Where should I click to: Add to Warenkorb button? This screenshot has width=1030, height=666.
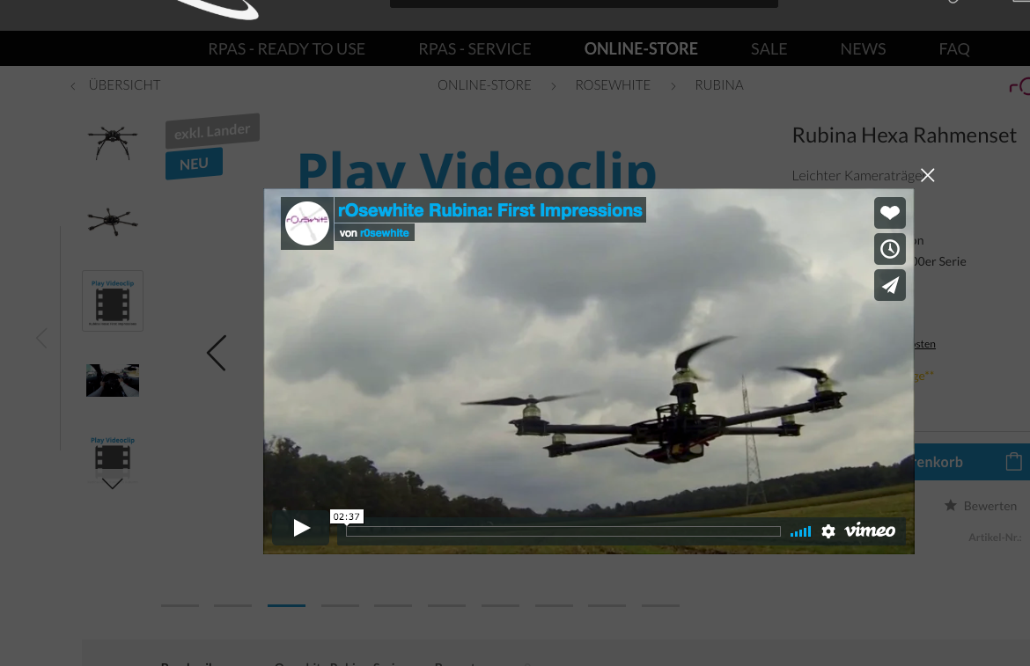click(x=972, y=462)
